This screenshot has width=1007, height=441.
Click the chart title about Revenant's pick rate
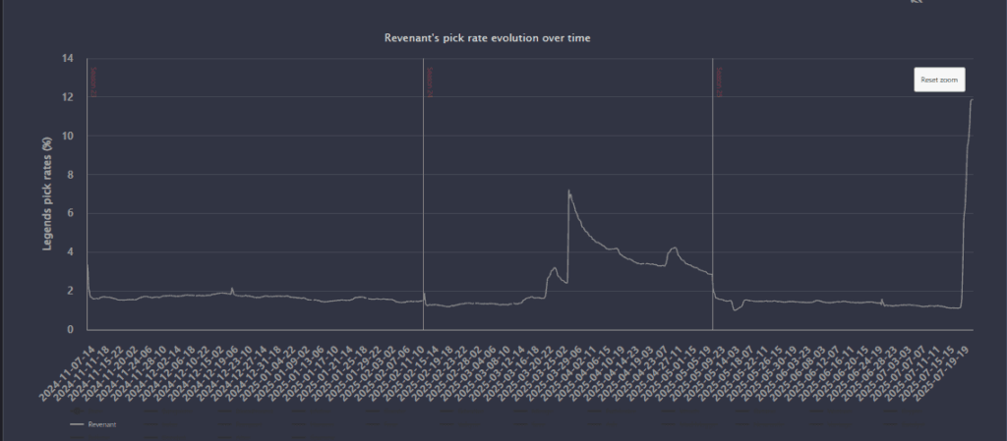pyautogui.click(x=487, y=37)
